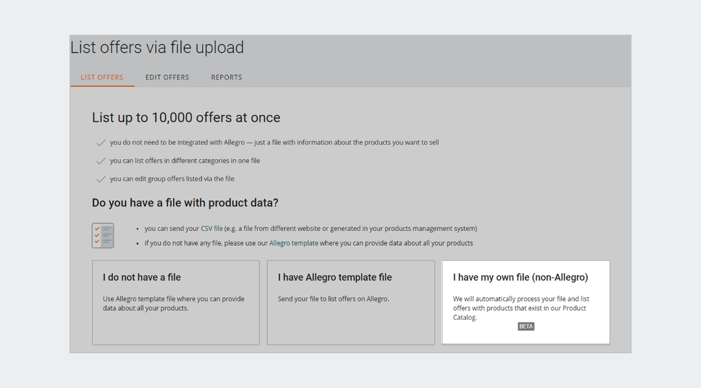Open the EDIT OFFERS tab
Screen dimensions: 701x388
click(x=167, y=77)
